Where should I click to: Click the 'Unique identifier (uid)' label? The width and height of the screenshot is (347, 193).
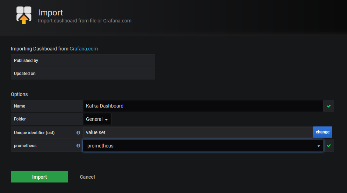pyautogui.click(x=34, y=133)
